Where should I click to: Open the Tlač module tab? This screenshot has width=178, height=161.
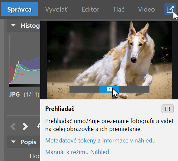click(119, 9)
